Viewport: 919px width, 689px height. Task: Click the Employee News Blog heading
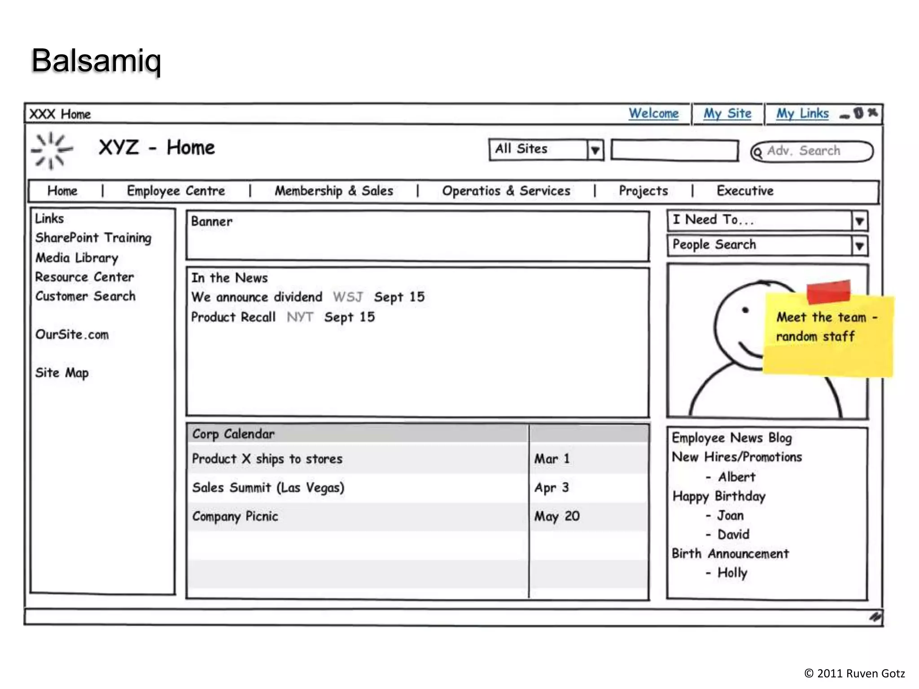click(732, 438)
